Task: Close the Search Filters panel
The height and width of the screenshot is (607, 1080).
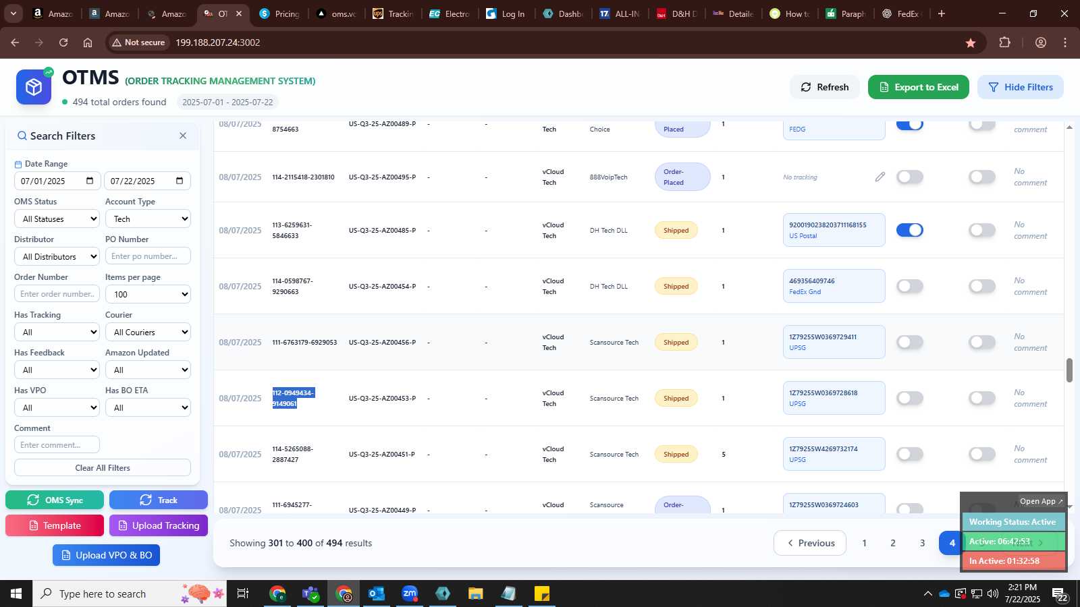Action: click(183, 136)
